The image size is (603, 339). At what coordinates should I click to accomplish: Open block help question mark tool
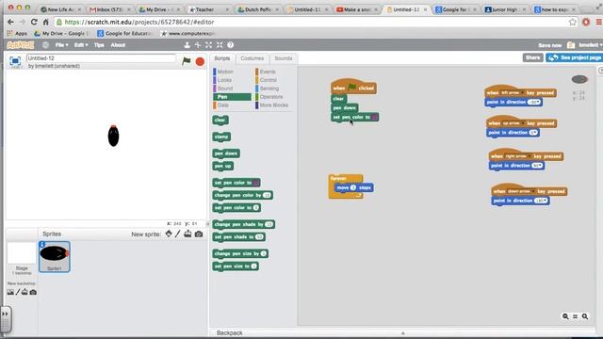(230, 45)
